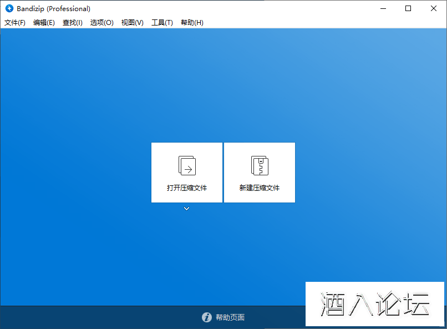Click the open archive icon with arrow
Viewport: 447px width, 329px height.
pyautogui.click(x=187, y=165)
